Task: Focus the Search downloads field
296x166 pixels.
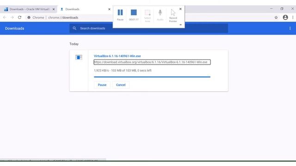Action: 148,28
